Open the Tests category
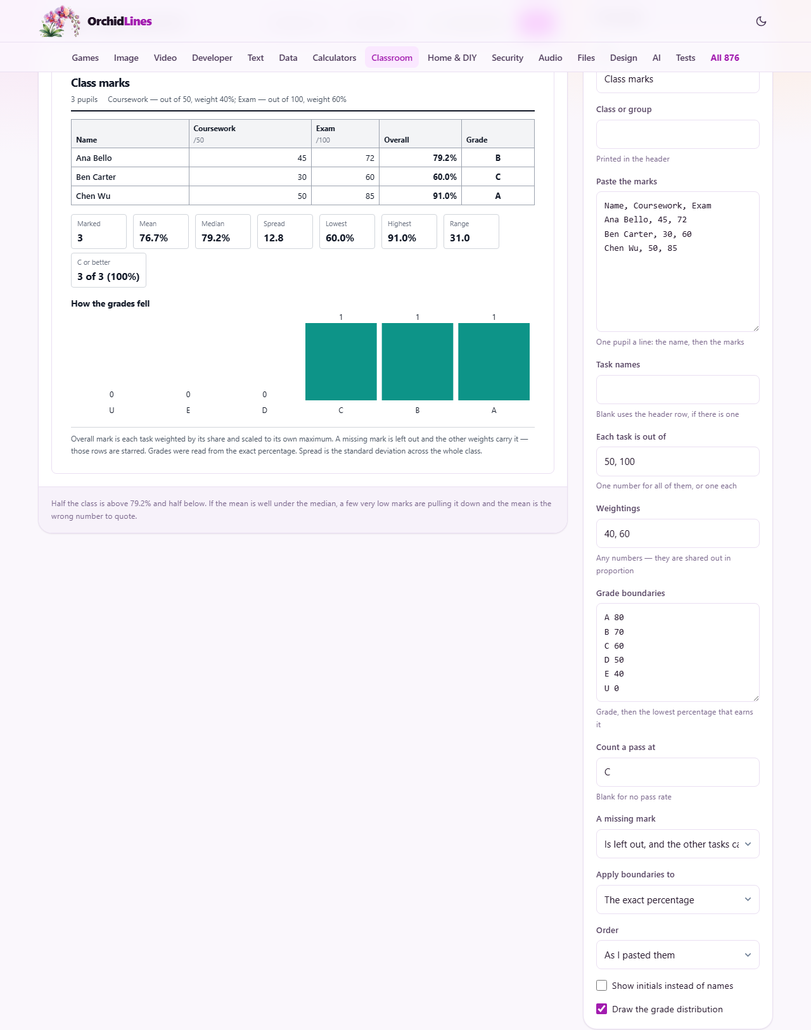The image size is (811, 1030). 686,58
